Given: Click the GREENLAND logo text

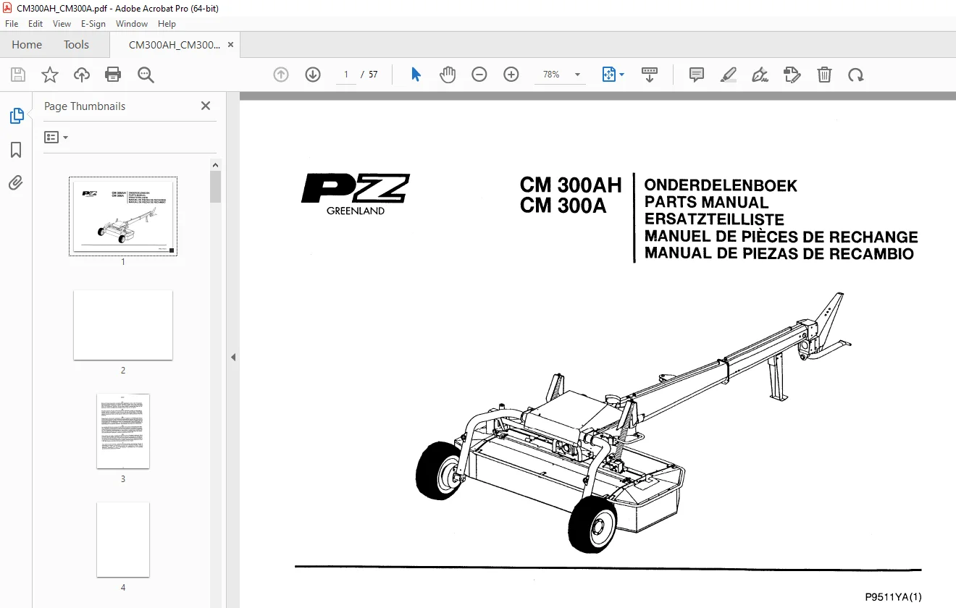Looking at the screenshot, I should coord(356,211).
